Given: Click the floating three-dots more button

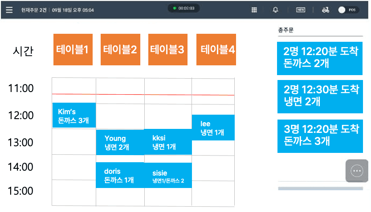Looking at the screenshot, I should (x=357, y=171).
